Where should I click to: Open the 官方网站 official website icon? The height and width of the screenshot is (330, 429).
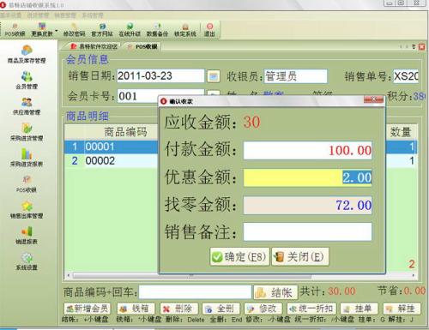point(102,30)
